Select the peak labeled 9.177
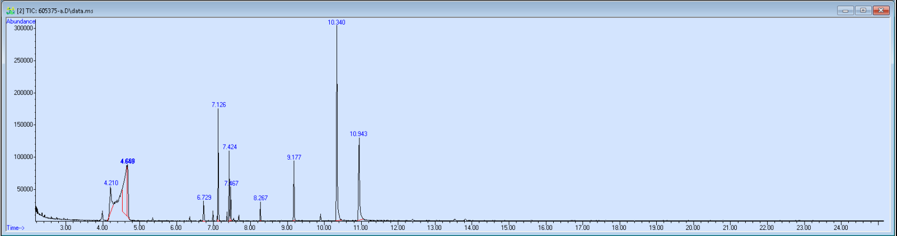Screen dimensions: 897x236 tap(294, 157)
